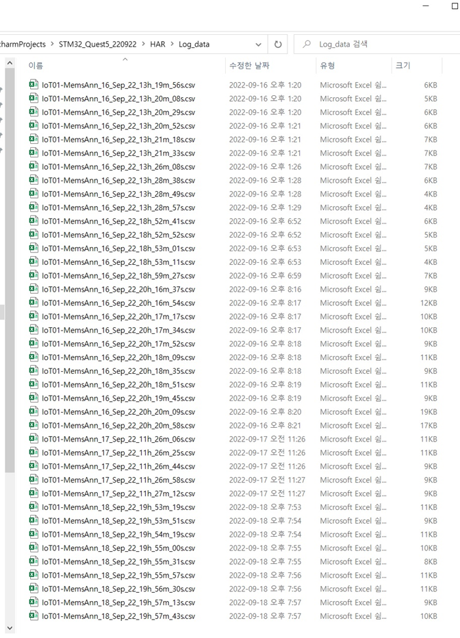Click 19KB size of 20h_20m_09s.csv
Viewport: 460px width, 638px height.
click(x=429, y=412)
